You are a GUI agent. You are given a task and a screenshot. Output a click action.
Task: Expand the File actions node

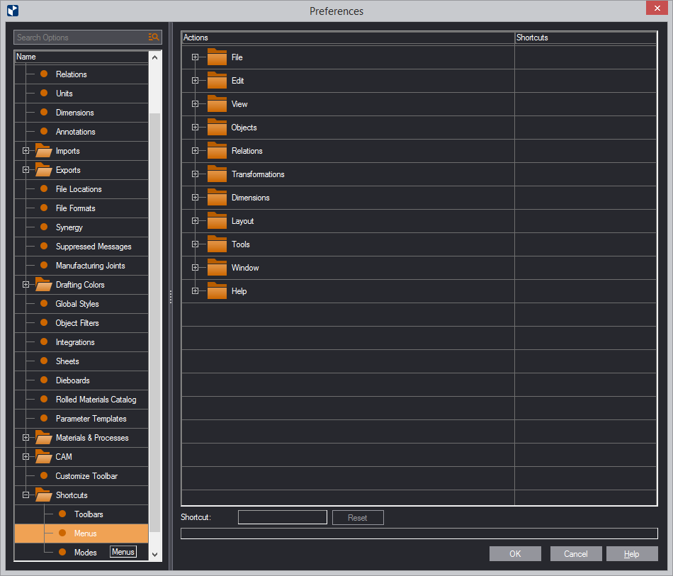tap(195, 57)
